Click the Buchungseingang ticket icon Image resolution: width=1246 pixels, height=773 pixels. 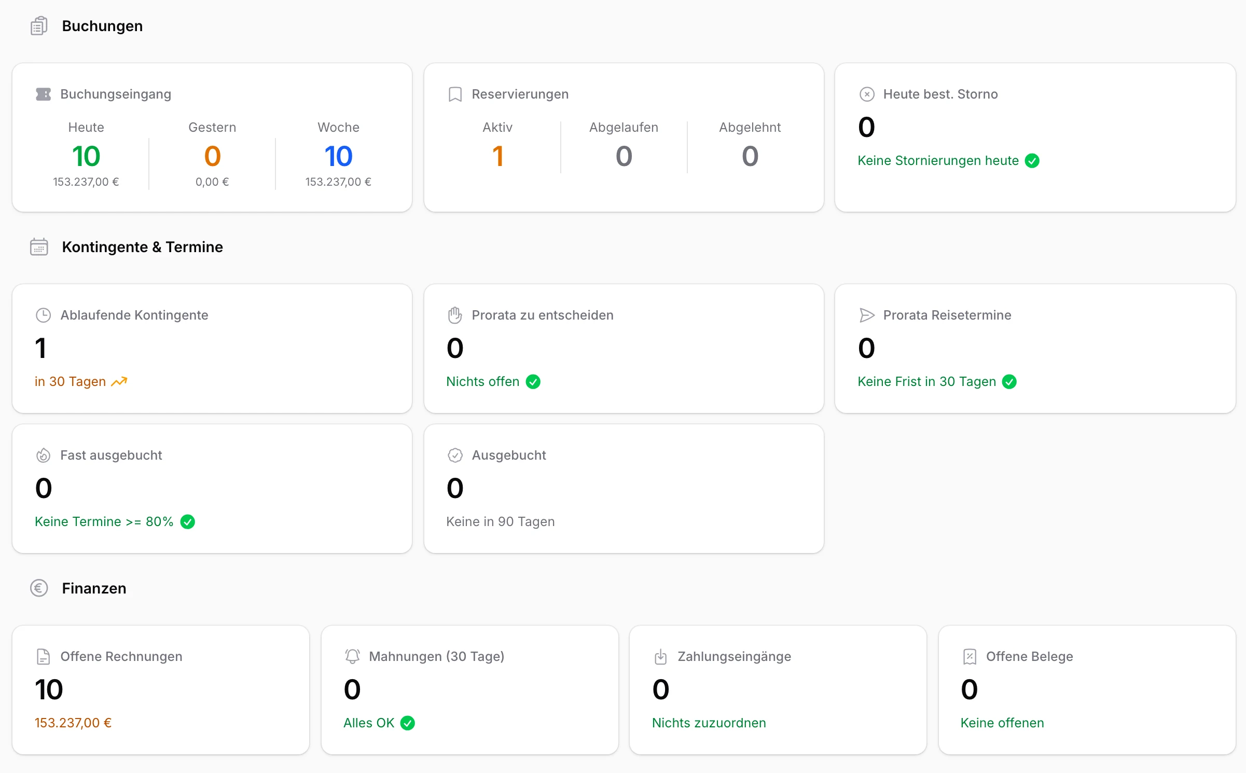pyautogui.click(x=43, y=94)
